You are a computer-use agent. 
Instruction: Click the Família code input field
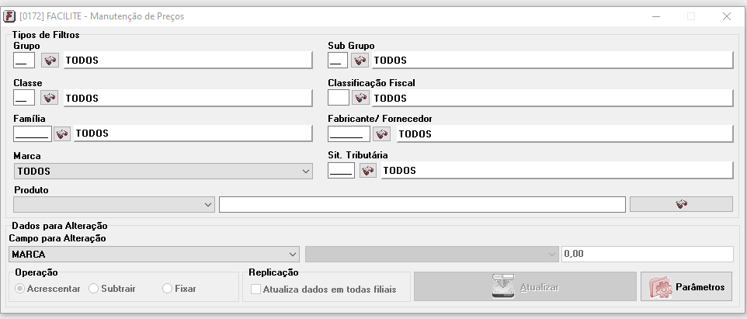33,133
